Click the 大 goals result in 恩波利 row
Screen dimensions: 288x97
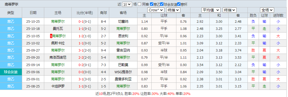pyautogui.click(x=278, y=36)
